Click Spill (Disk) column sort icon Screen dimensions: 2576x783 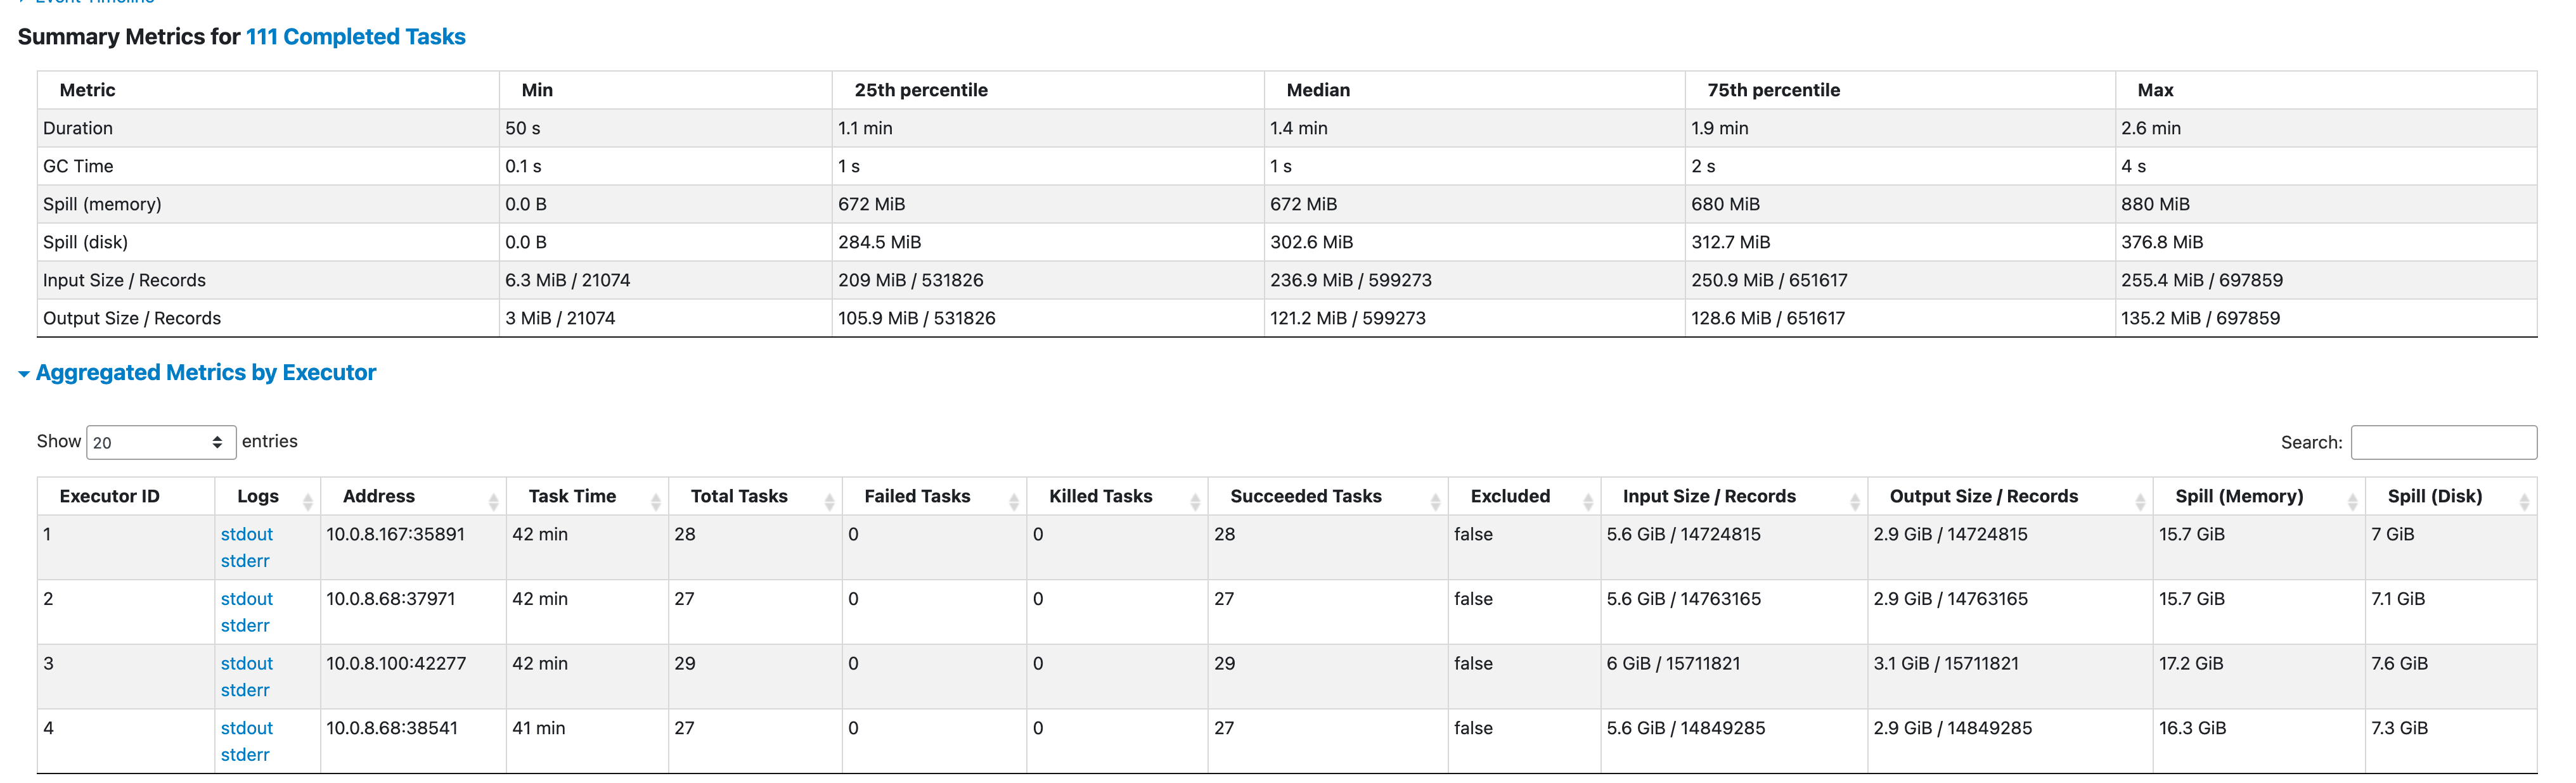[2523, 501]
